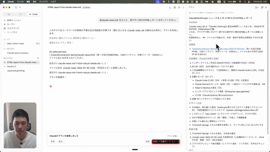Open claude-news-2026-07-05.html path link
This screenshot has height=152, width=270.
pyautogui.click(x=218, y=49)
